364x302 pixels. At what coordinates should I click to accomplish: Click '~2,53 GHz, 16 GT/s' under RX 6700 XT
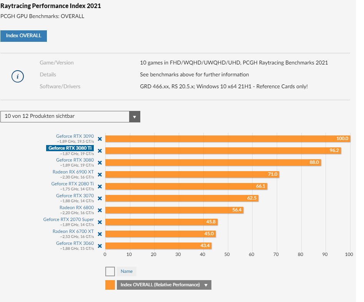77,237
